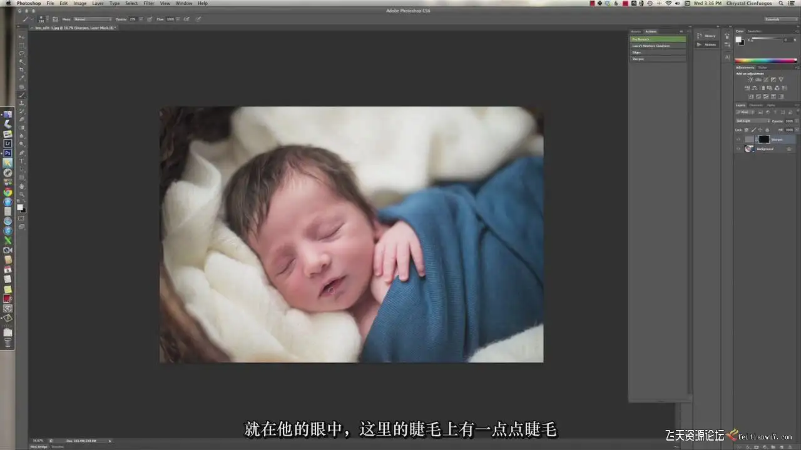Select the Spot Healing Brush tool
Viewport: 801px width, 450px height.
pyautogui.click(x=22, y=87)
